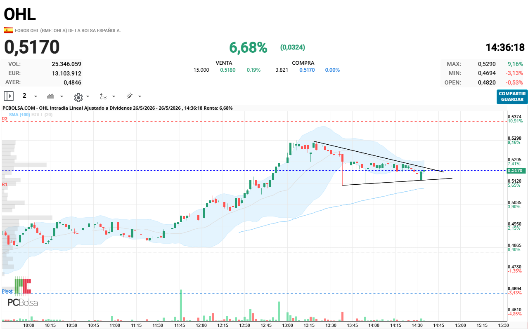This screenshot has height=329, width=528.
Task: Open chart settings gear icon
Action: (78, 97)
